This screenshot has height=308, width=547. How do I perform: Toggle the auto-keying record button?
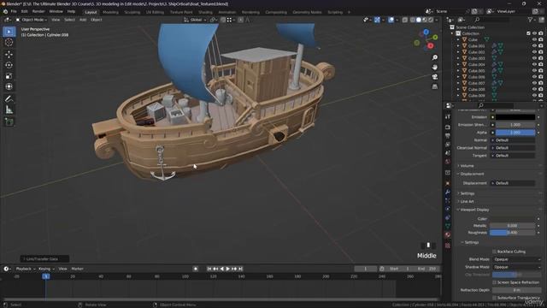click(196, 269)
